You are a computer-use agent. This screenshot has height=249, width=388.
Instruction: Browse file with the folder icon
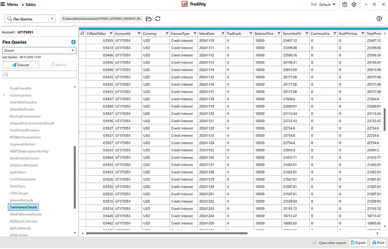click(149, 19)
